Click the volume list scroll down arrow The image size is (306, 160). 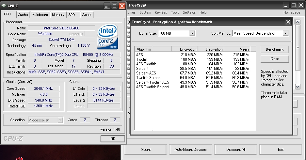[x=298, y=87]
